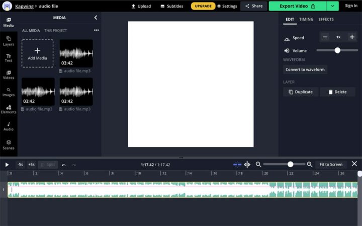This screenshot has width=362, height=226.
Task: Increase speed with the plus button
Action: (352, 37)
